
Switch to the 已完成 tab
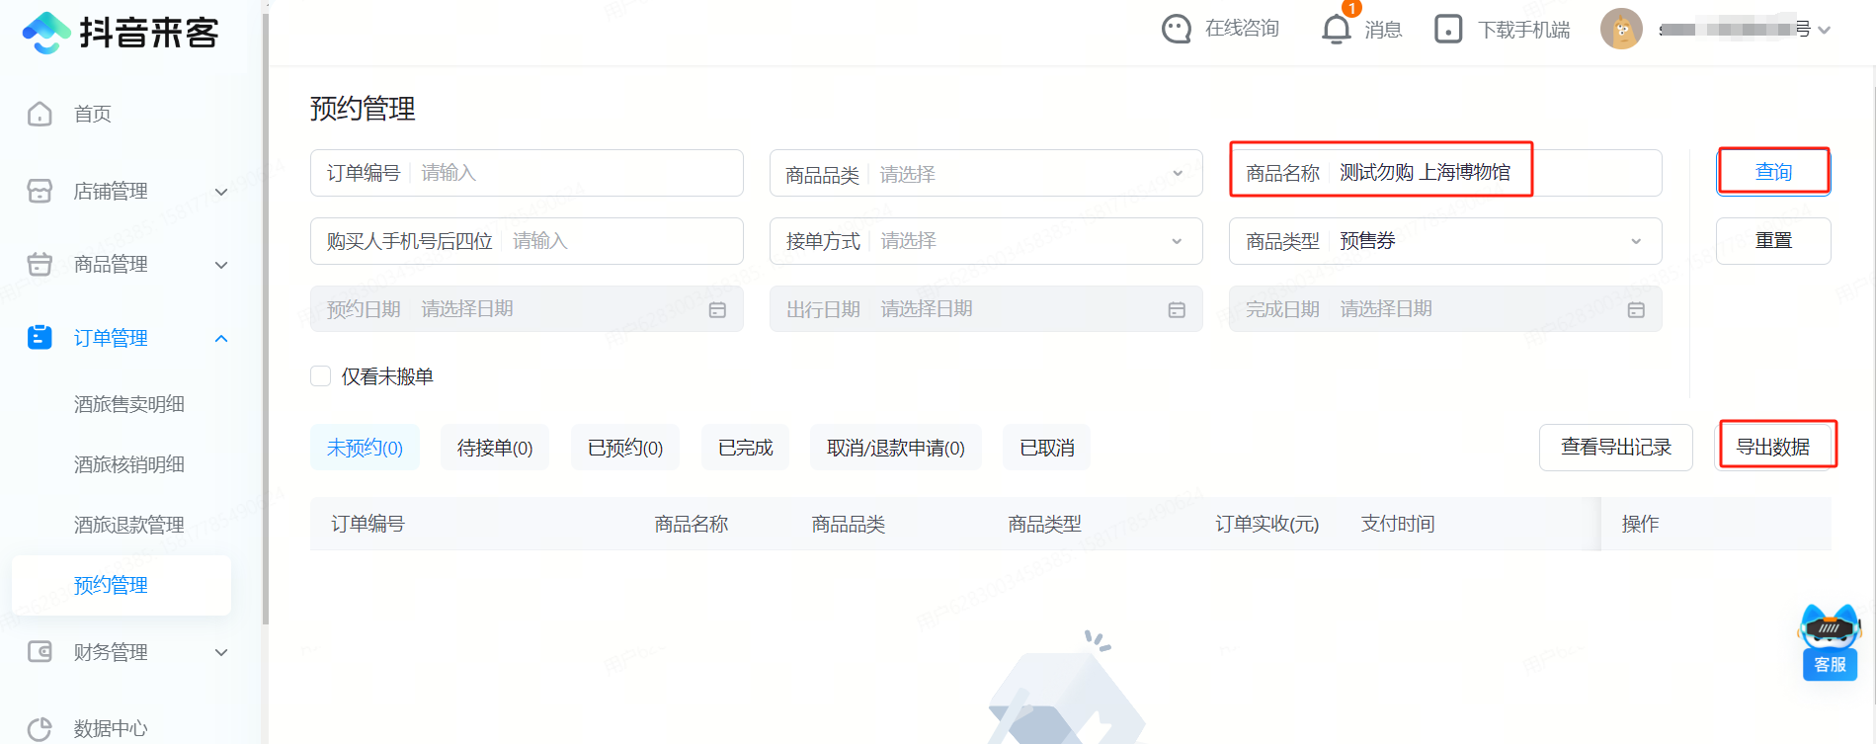tap(745, 448)
